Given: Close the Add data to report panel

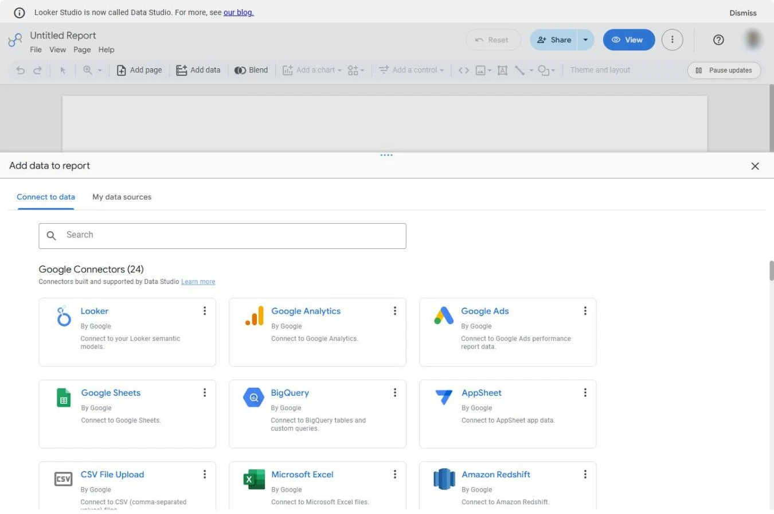Looking at the screenshot, I should click(x=755, y=166).
